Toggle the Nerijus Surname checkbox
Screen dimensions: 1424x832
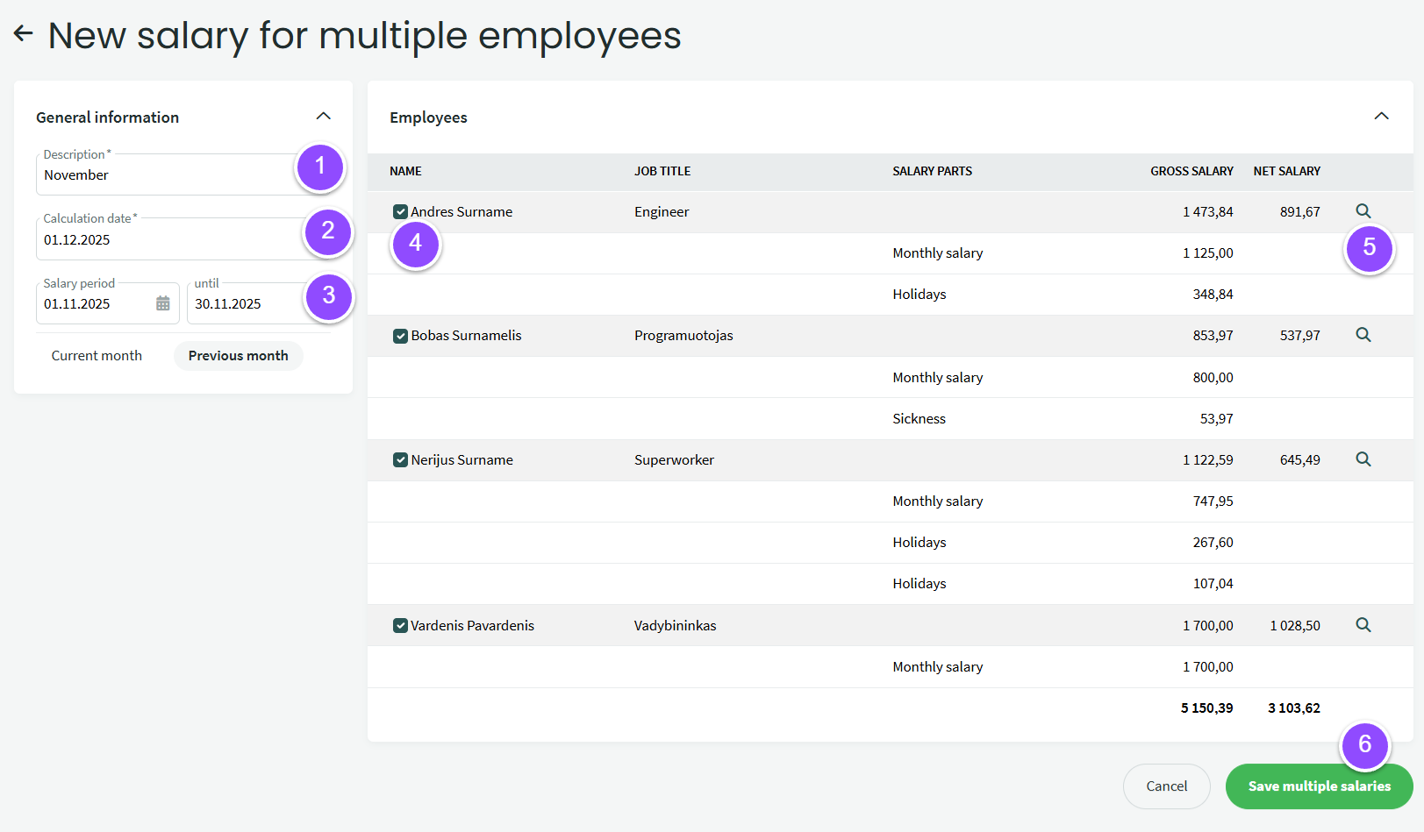coord(400,460)
